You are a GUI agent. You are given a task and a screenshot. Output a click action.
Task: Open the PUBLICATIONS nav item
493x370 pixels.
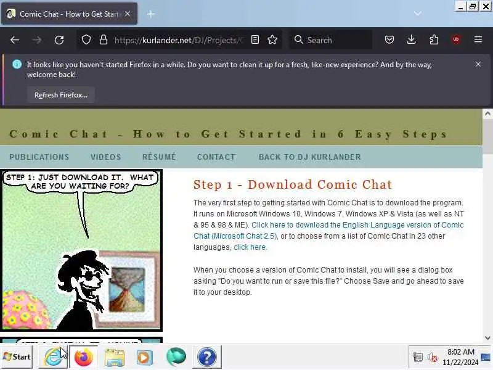pos(39,157)
